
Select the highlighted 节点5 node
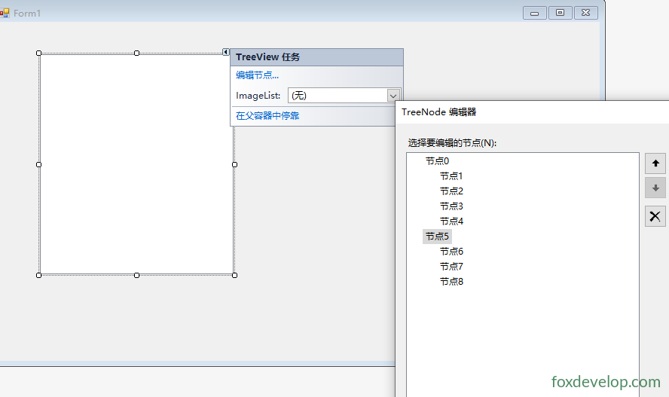click(x=437, y=237)
